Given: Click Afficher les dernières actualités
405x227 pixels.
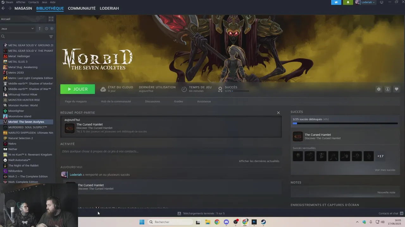Looking at the screenshot, I should [x=259, y=161].
